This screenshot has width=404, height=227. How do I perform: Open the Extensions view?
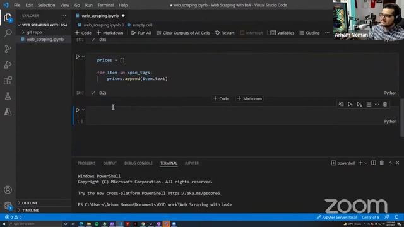coord(8,80)
